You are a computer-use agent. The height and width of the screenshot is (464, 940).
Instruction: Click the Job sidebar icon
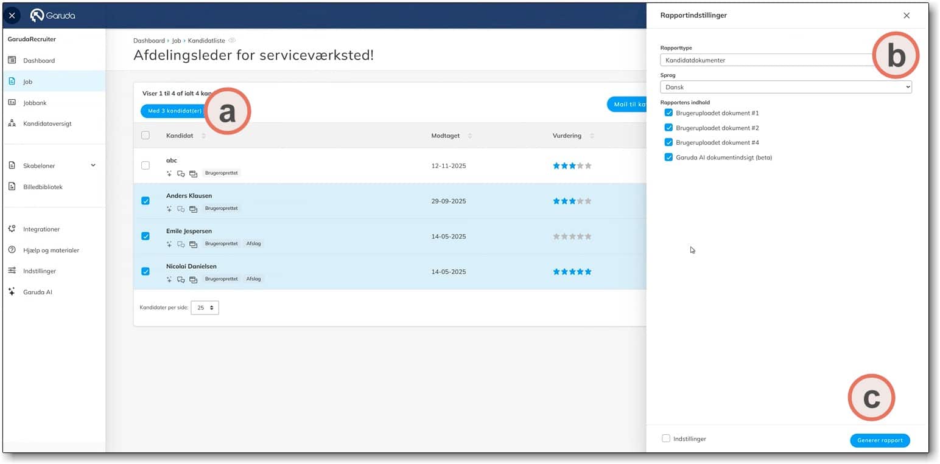[12, 81]
